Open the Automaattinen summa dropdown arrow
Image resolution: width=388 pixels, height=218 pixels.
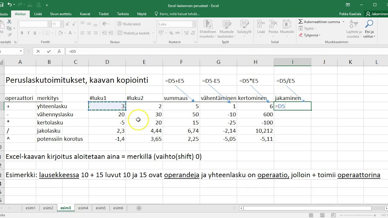tap(343, 22)
